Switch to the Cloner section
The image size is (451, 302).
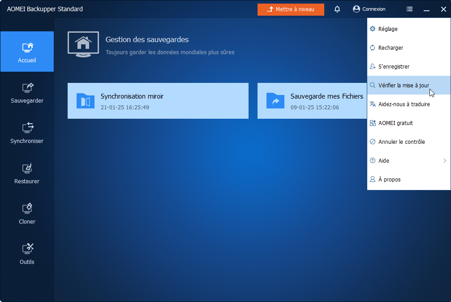click(x=27, y=213)
